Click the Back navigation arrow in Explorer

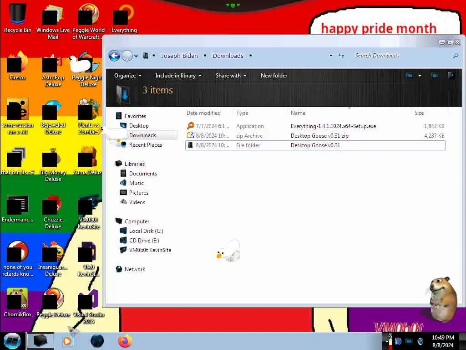pyautogui.click(x=114, y=56)
